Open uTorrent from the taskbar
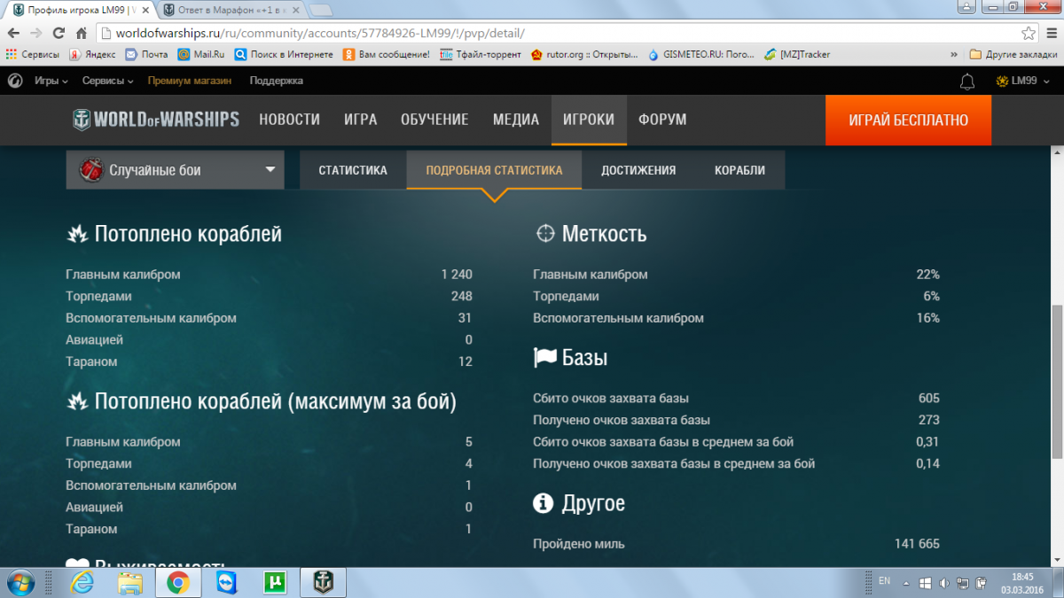 274,582
